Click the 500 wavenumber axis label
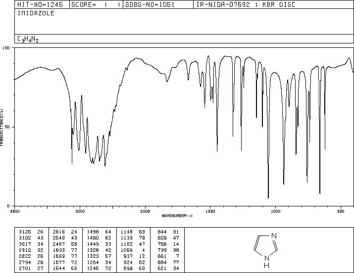This screenshot has width=354, height=273. pyautogui.click(x=341, y=211)
